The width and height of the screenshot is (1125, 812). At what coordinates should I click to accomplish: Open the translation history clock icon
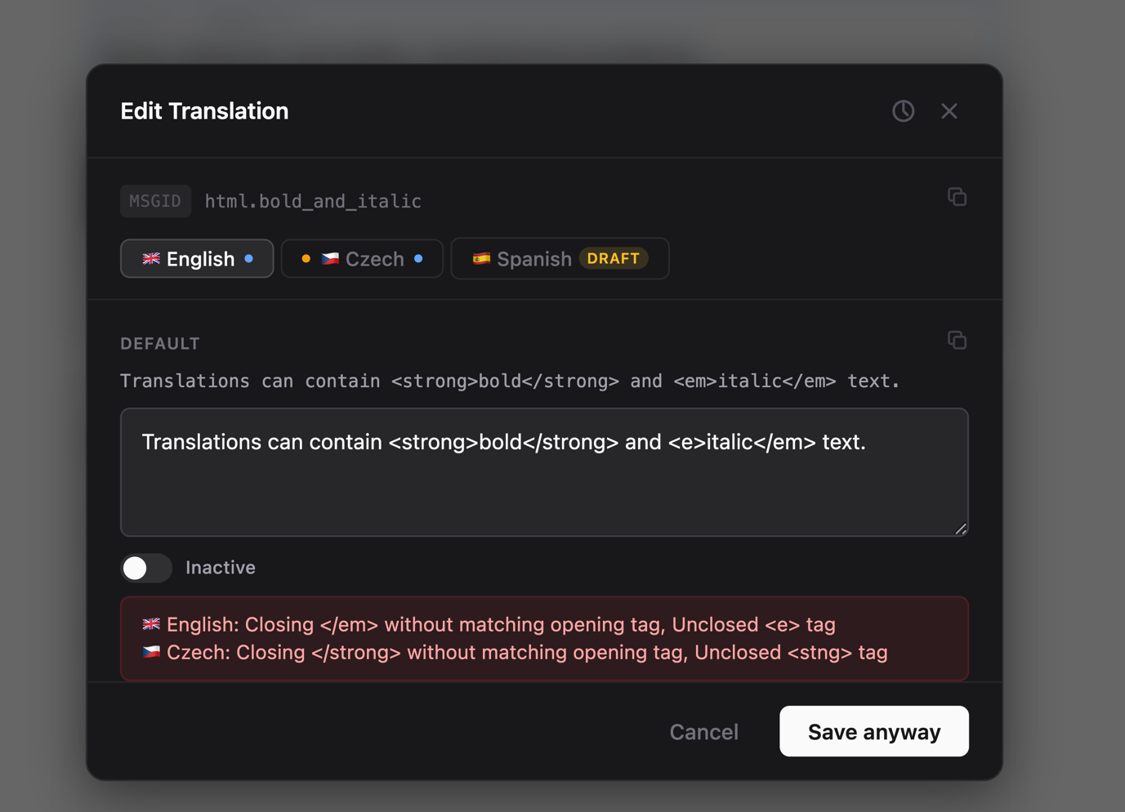point(903,111)
